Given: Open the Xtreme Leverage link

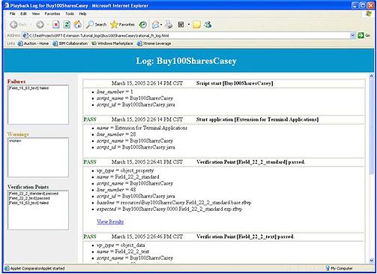Looking at the screenshot, I should pyautogui.click(x=154, y=44).
